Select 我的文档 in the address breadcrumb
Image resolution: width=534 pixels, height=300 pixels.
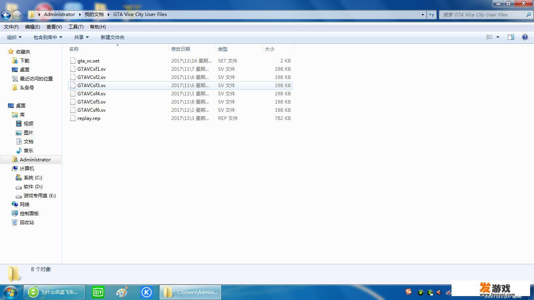[94, 14]
